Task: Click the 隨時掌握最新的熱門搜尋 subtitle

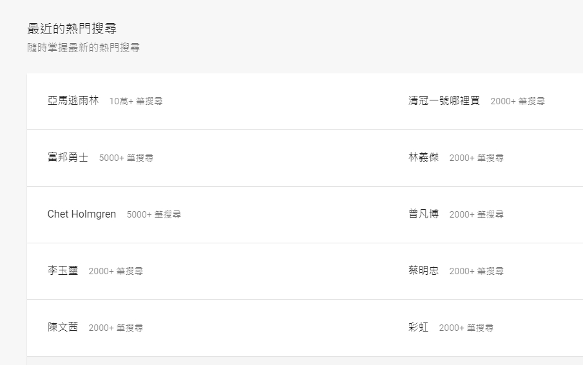Action: 83,48
